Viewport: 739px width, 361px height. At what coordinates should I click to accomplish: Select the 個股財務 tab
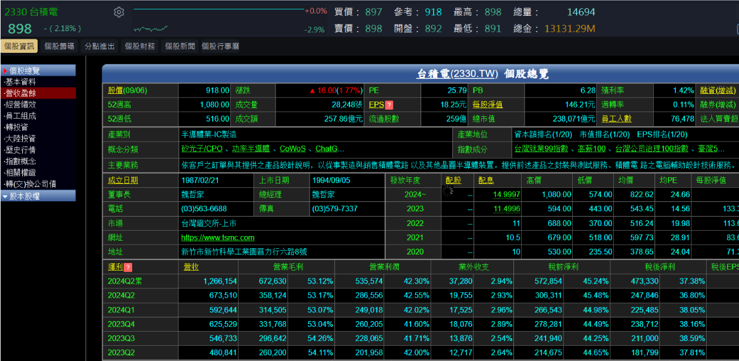(139, 46)
